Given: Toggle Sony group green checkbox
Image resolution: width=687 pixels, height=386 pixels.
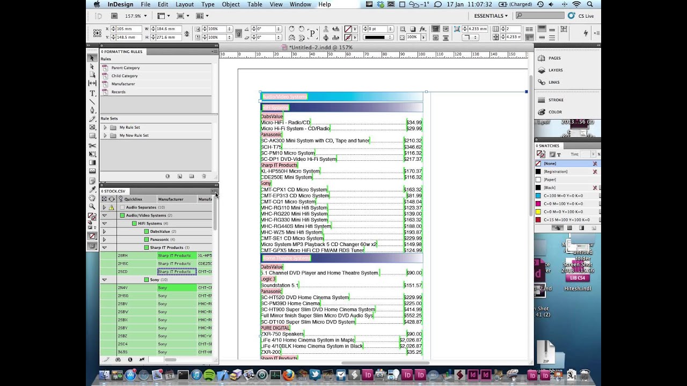Looking at the screenshot, I should pos(146,279).
